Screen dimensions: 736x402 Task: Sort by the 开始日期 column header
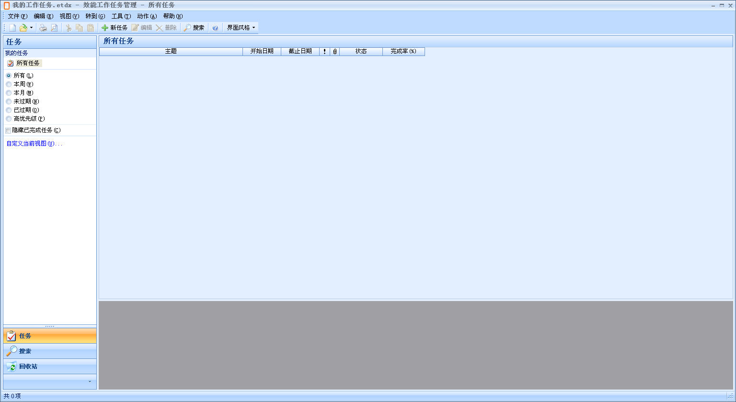pos(262,51)
